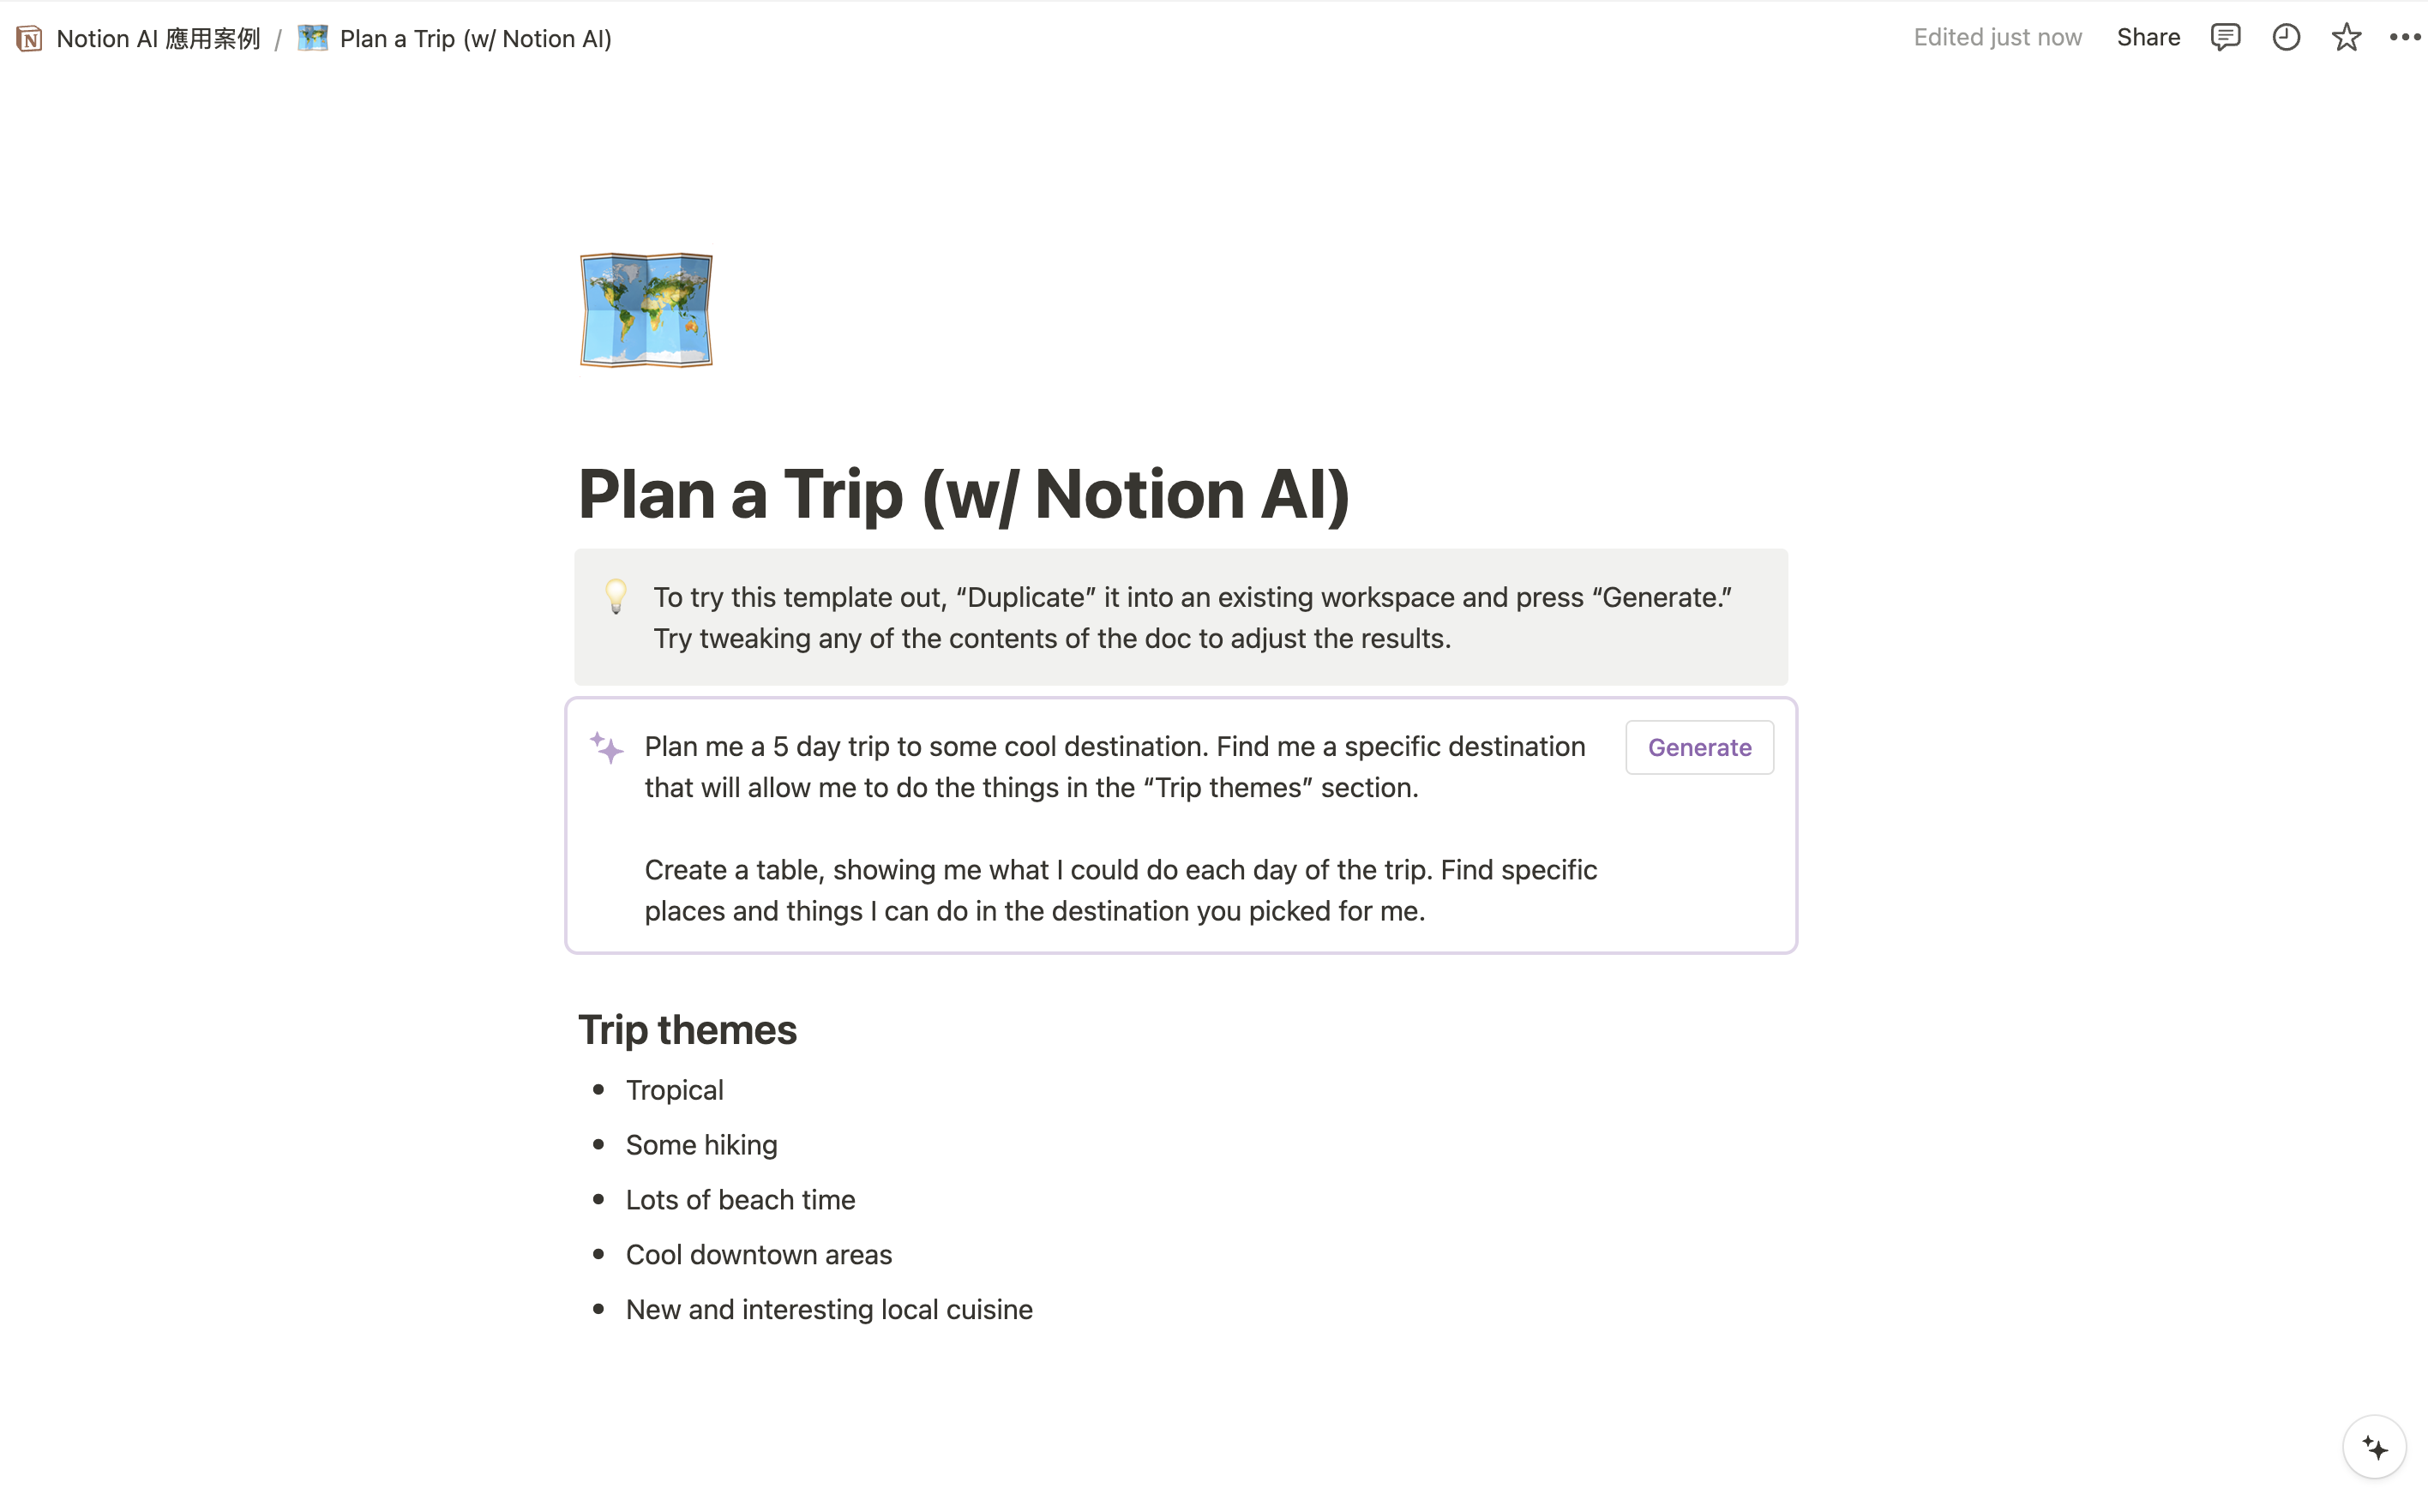Open Notion AI sparkle button at bottom right

coord(2374,1446)
